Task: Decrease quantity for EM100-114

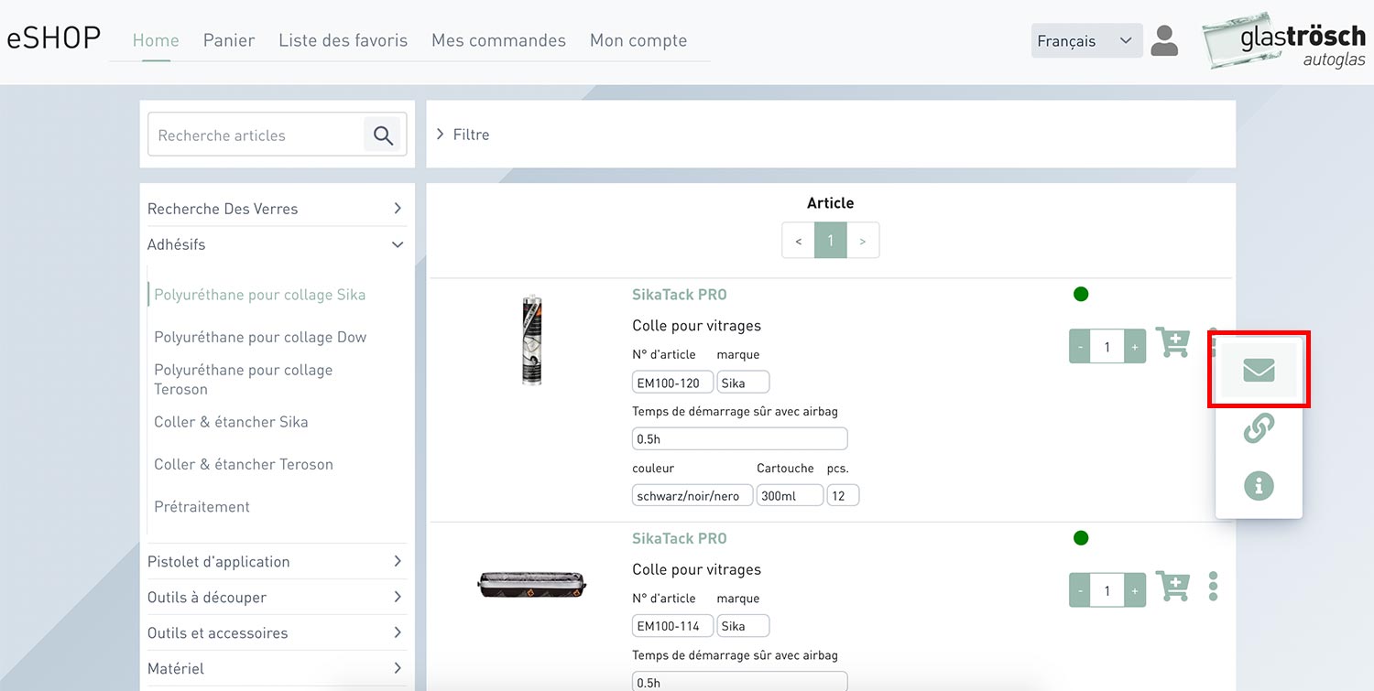Action: point(1080,590)
